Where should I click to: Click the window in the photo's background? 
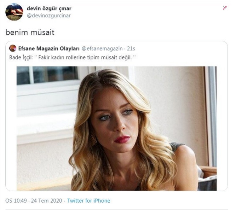47,75
